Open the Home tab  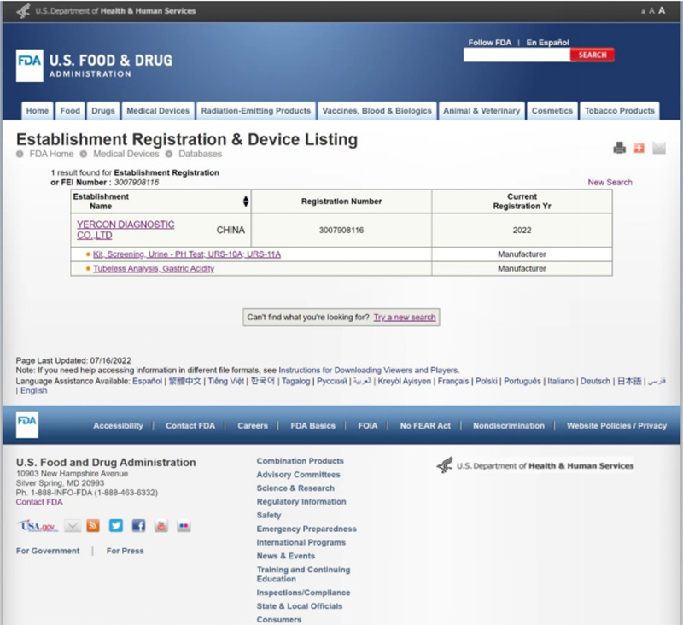click(38, 111)
